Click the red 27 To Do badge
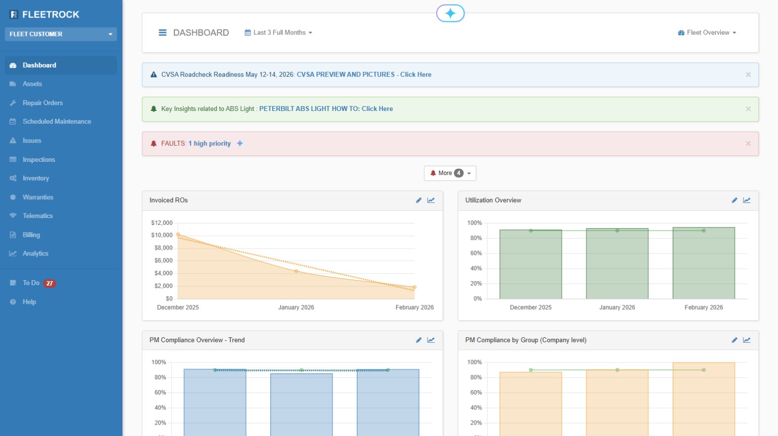 point(49,283)
